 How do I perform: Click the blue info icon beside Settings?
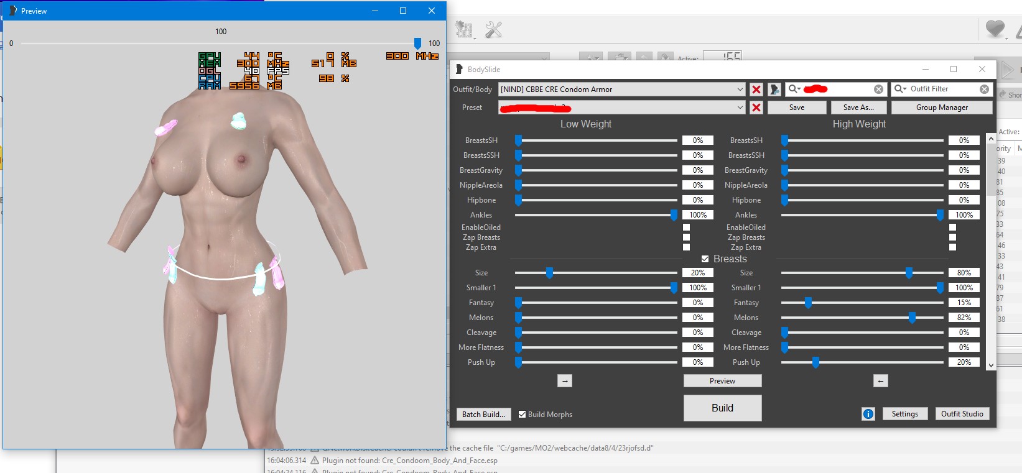868,414
